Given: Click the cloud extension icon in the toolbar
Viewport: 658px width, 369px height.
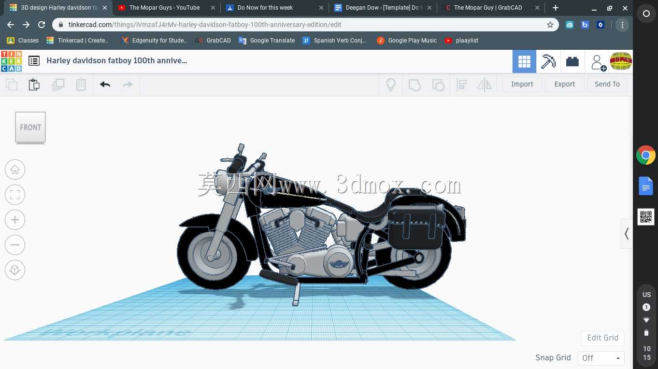Looking at the screenshot, I should [x=570, y=25].
